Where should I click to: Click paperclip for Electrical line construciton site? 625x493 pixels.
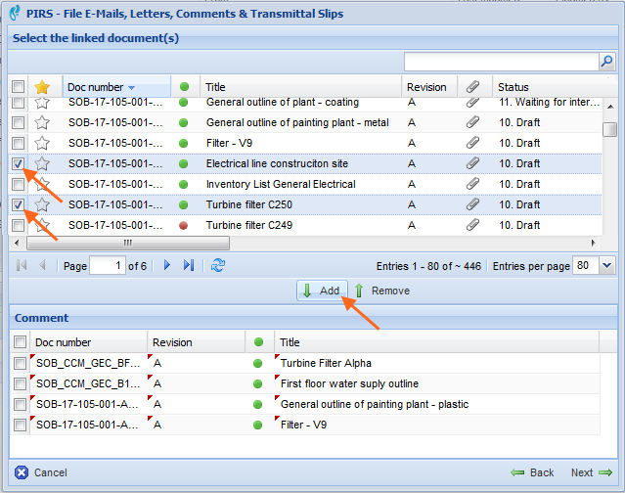pos(472,163)
